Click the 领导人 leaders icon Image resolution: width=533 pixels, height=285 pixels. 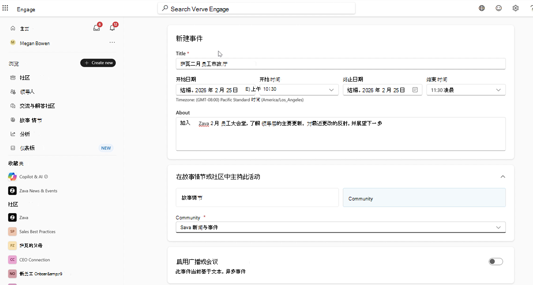coord(13,91)
